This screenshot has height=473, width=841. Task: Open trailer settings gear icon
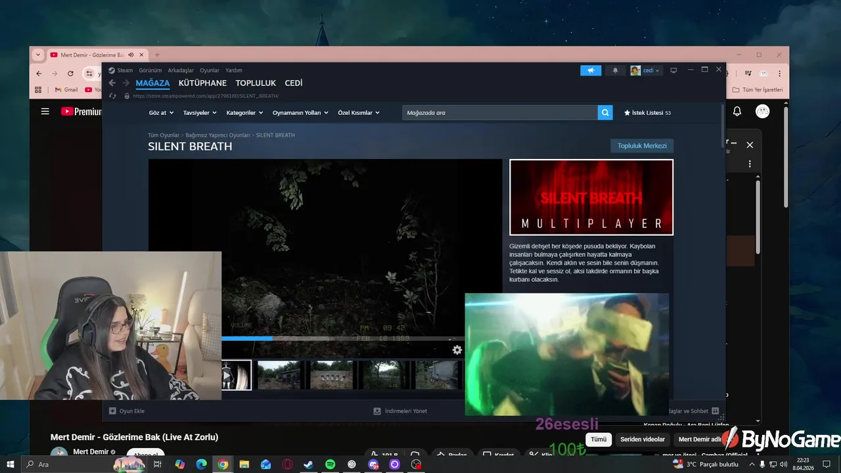[457, 350]
